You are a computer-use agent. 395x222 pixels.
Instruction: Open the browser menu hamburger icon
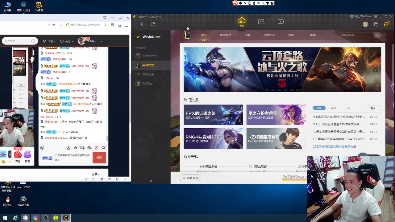(127, 25)
